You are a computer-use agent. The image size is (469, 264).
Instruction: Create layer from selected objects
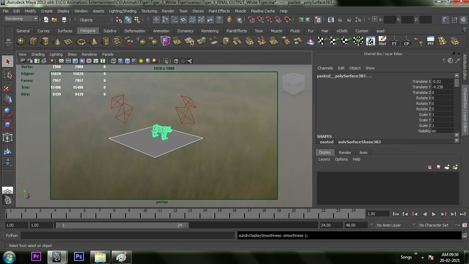(x=455, y=167)
